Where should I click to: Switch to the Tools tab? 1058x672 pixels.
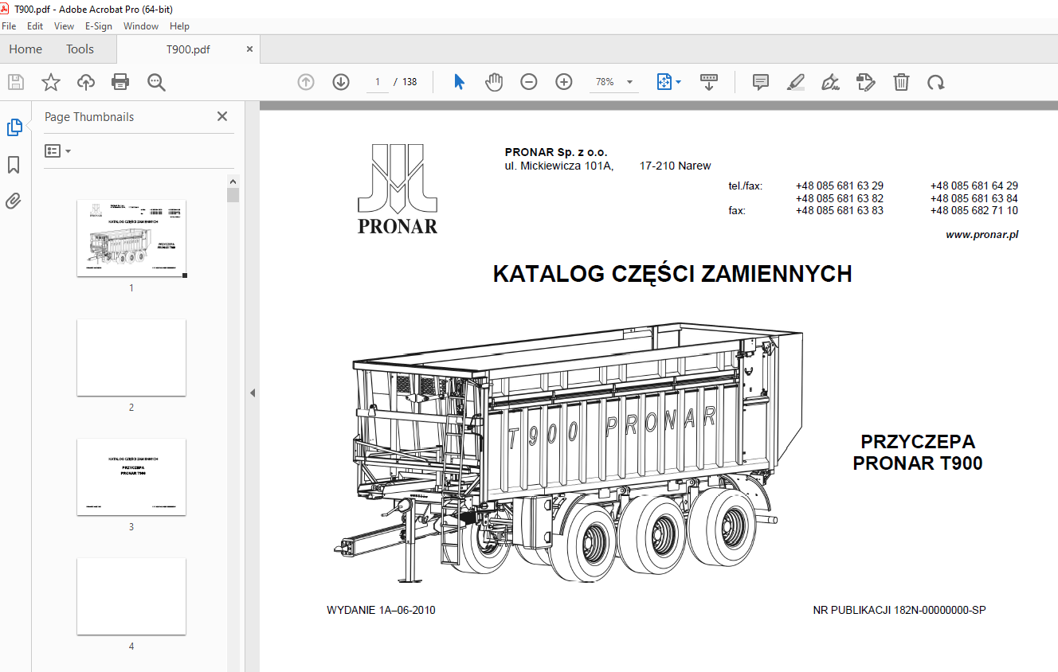pyautogui.click(x=80, y=49)
